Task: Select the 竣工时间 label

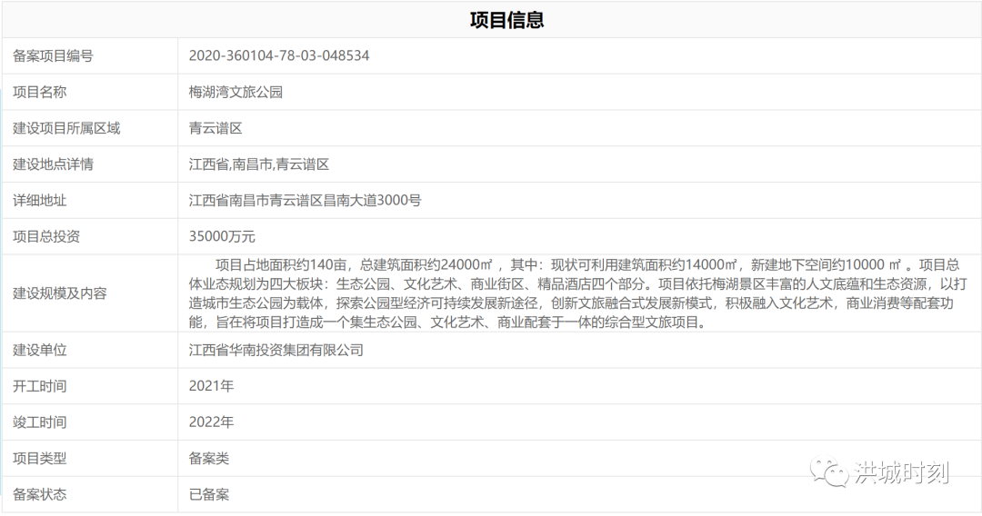Action: pos(39,422)
